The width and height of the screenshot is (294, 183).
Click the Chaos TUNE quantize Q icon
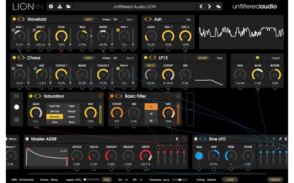13,69
